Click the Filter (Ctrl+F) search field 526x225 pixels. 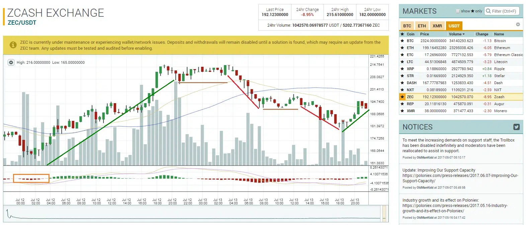click(x=502, y=11)
